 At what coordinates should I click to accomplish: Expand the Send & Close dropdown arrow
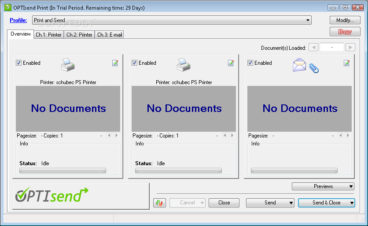click(x=352, y=203)
